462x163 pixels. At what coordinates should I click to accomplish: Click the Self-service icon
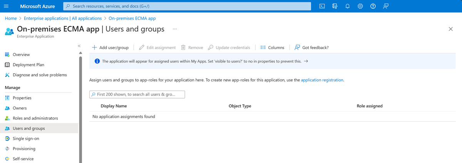click(7, 159)
